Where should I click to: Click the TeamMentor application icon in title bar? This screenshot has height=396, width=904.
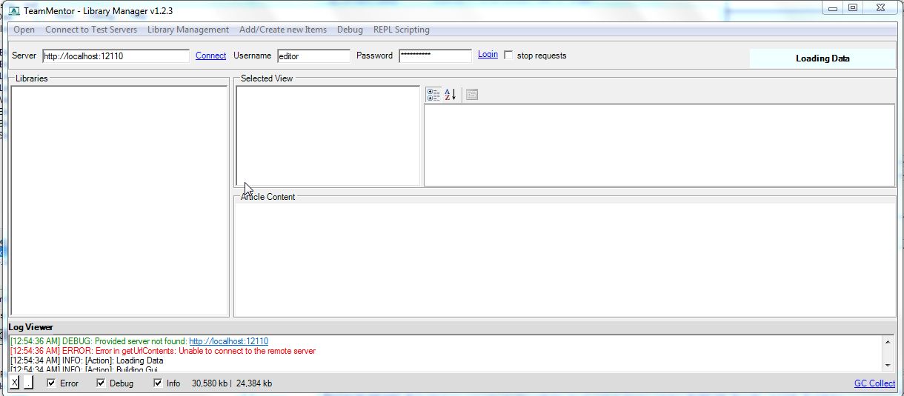pyautogui.click(x=14, y=10)
